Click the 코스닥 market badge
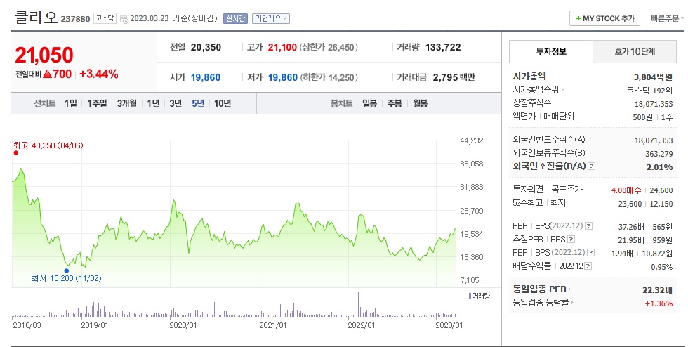This screenshot has height=347, width=688. coord(105,18)
